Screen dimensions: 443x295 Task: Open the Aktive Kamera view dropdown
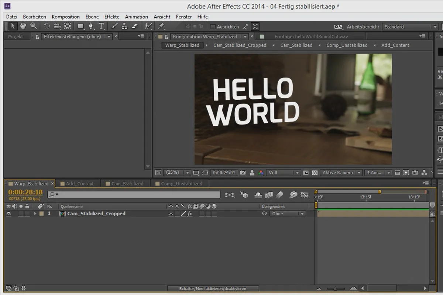[341, 173]
